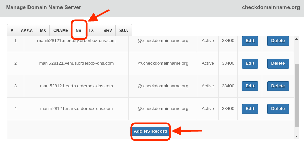Delete the mercury nameserver record
Image resolution: width=304 pixels, height=143 pixels.
[278, 41]
